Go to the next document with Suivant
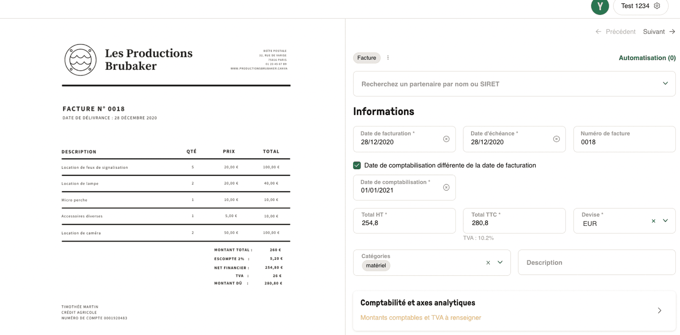Viewport: 680px width, 335px height. point(654,32)
